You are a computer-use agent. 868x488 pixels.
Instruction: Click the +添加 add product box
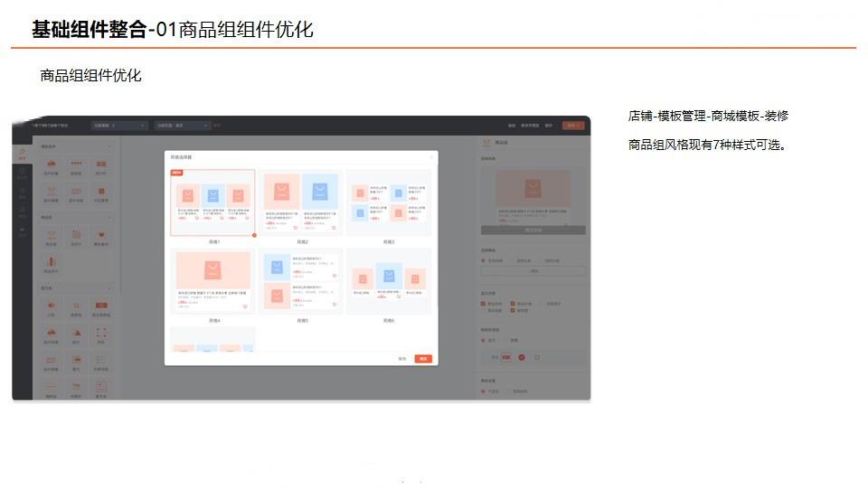pos(533,271)
